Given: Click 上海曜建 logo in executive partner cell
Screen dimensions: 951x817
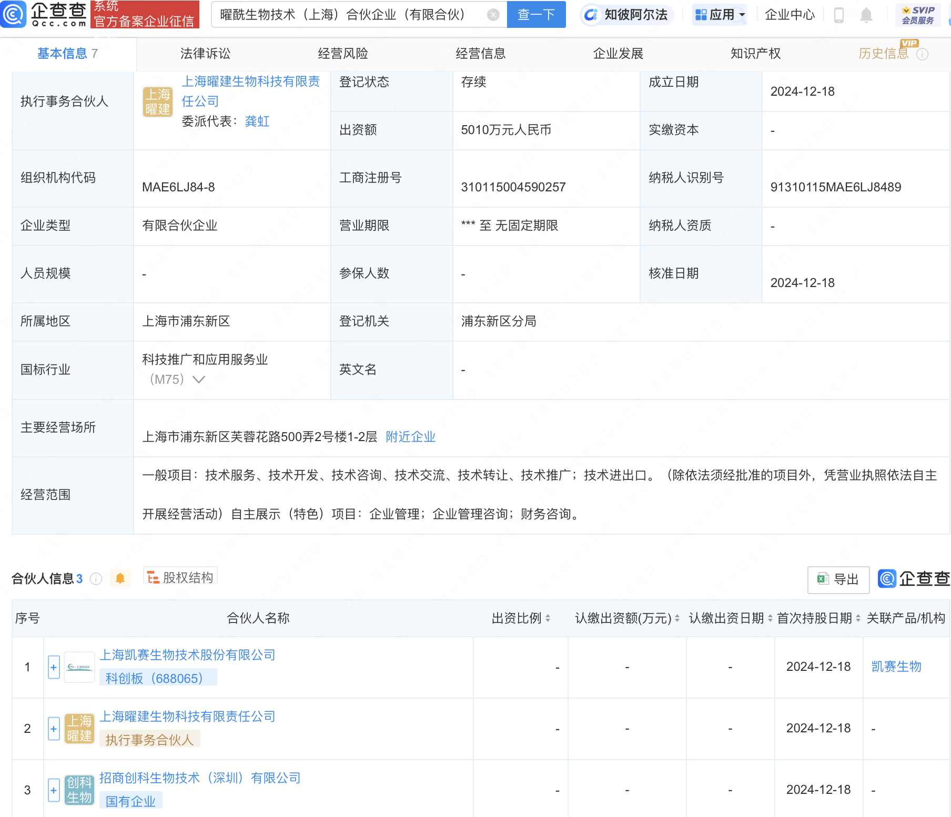Looking at the screenshot, I should tap(158, 101).
